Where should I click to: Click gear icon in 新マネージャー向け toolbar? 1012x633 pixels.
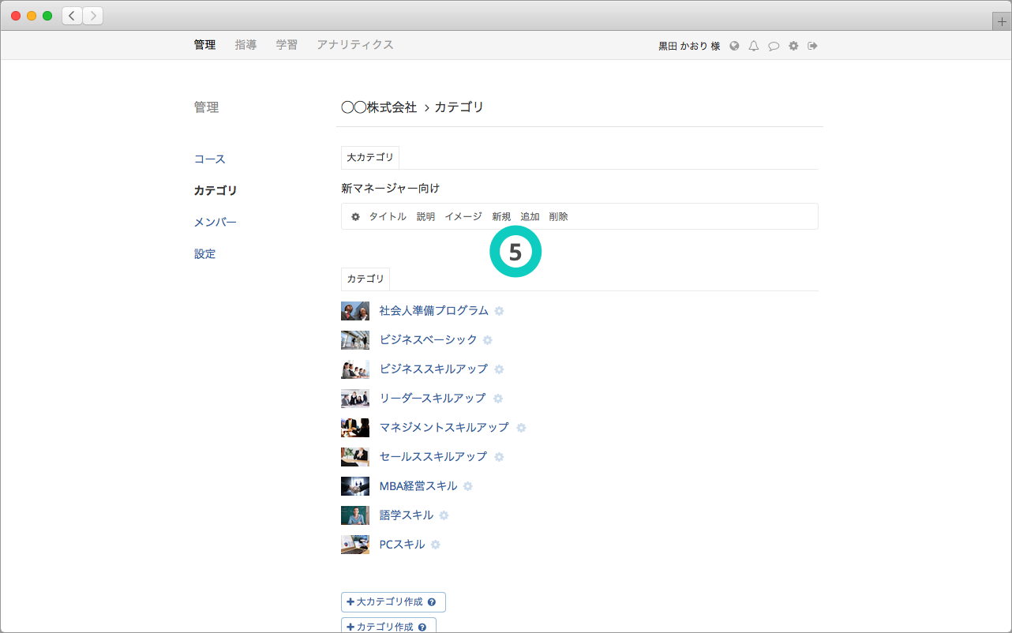pyautogui.click(x=355, y=216)
